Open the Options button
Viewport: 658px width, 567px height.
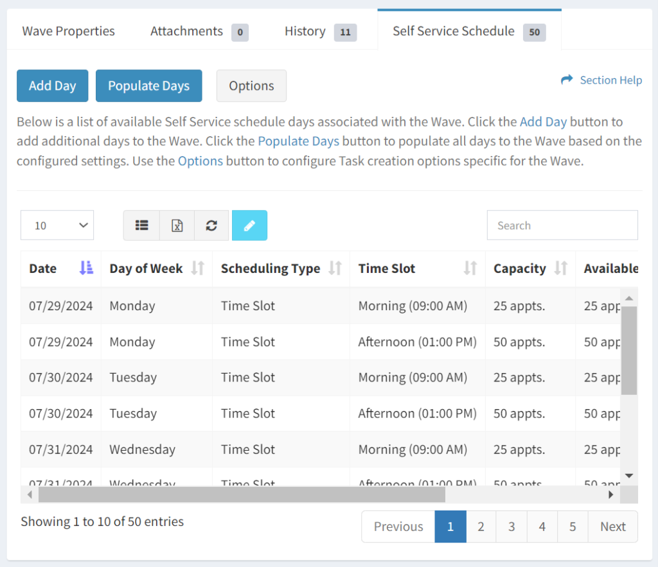coord(251,85)
